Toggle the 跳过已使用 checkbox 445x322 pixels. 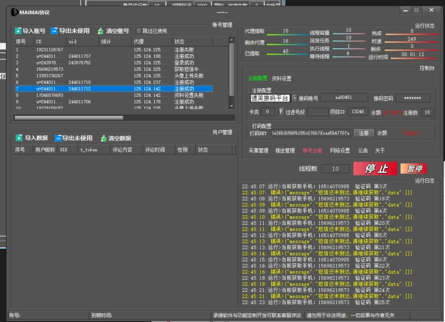point(139,31)
